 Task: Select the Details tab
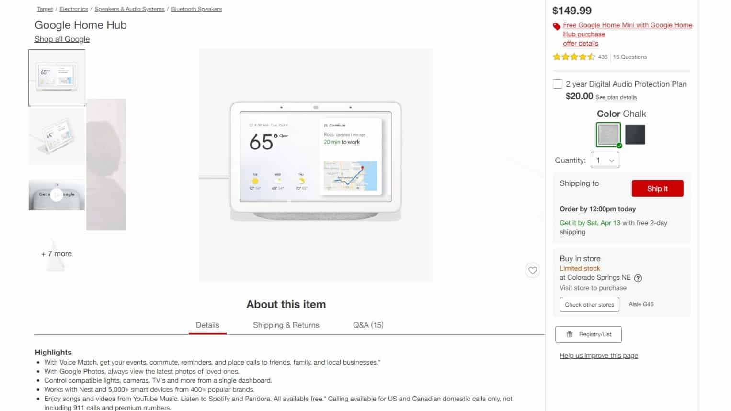point(207,325)
